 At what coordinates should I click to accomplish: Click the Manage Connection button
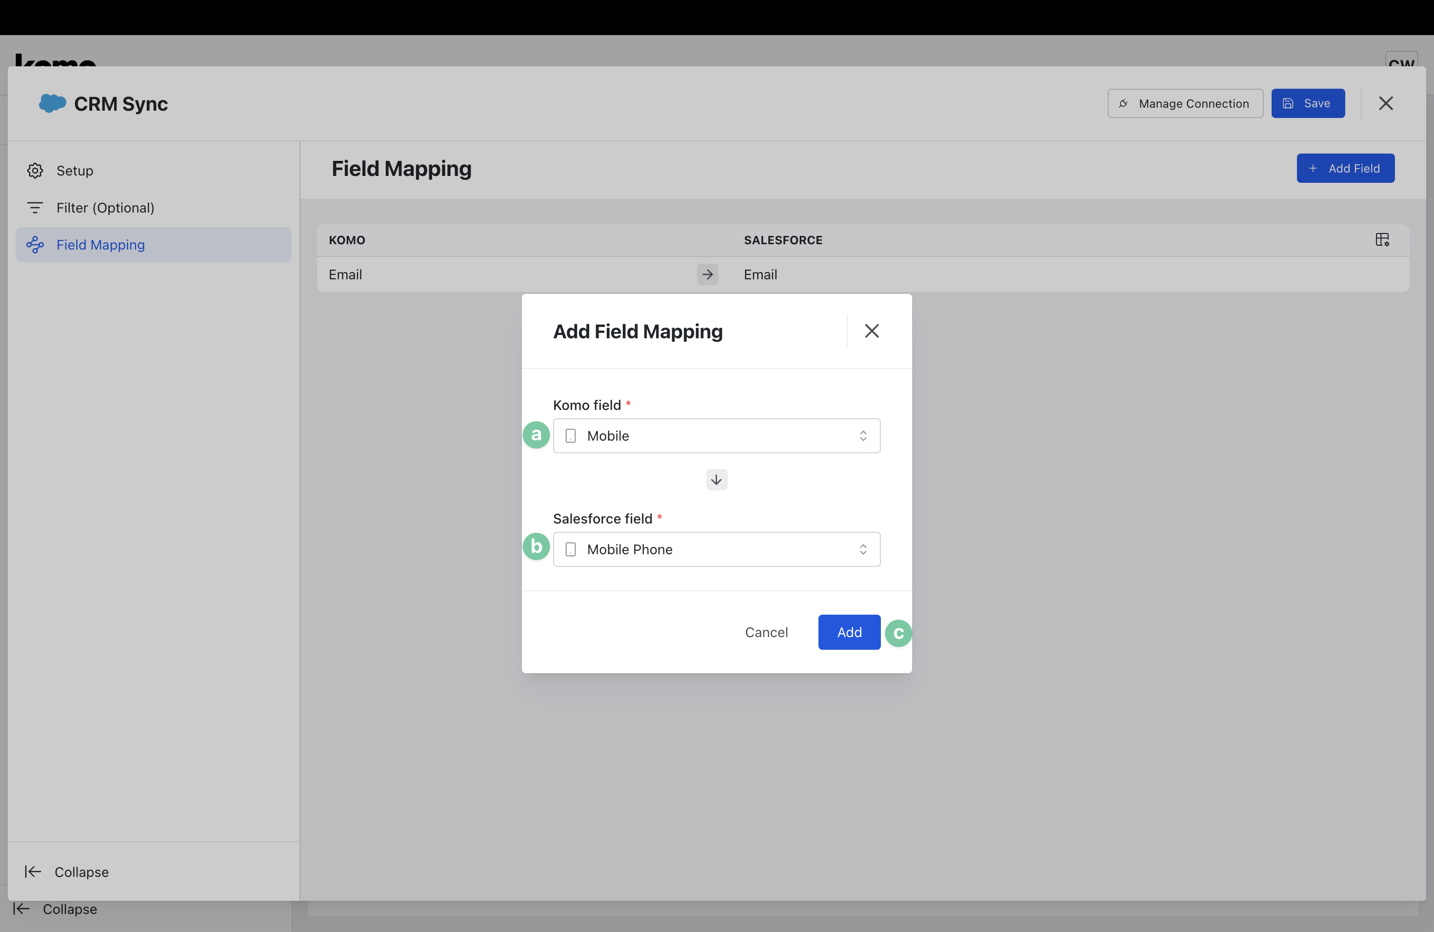pyautogui.click(x=1185, y=103)
